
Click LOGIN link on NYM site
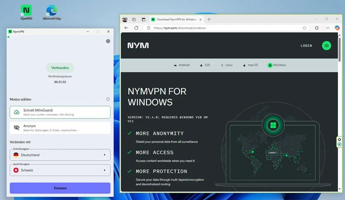point(306,45)
